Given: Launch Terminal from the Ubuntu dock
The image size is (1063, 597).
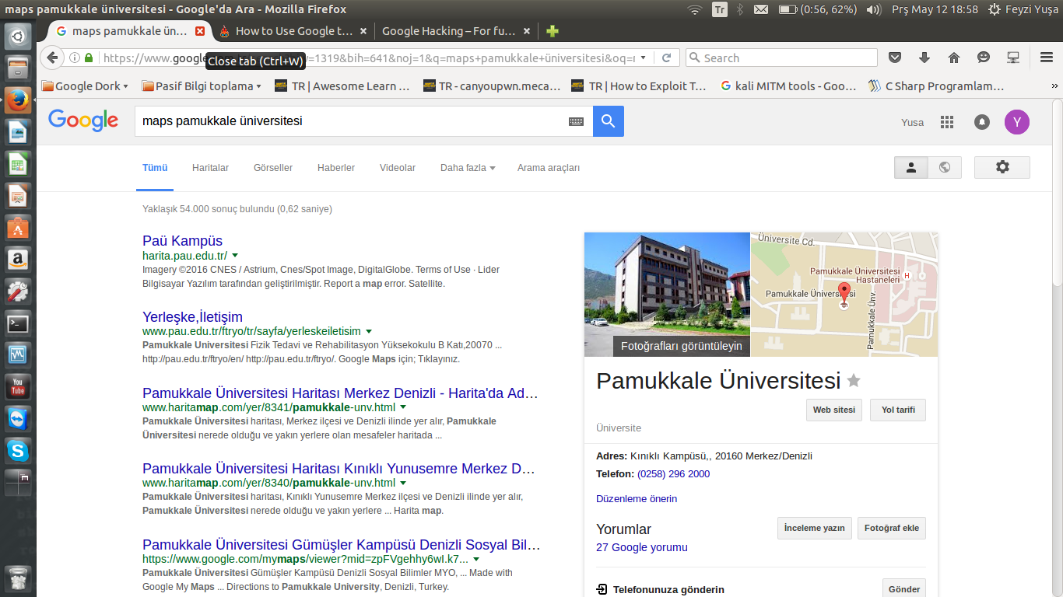Looking at the screenshot, I should (x=18, y=323).
